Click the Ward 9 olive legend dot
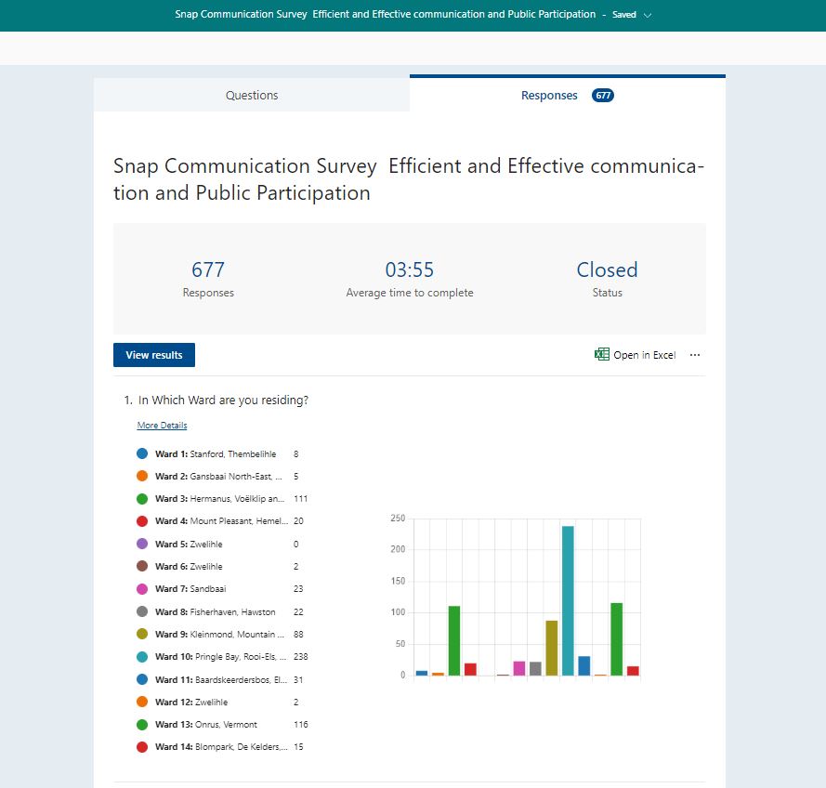 142,634
